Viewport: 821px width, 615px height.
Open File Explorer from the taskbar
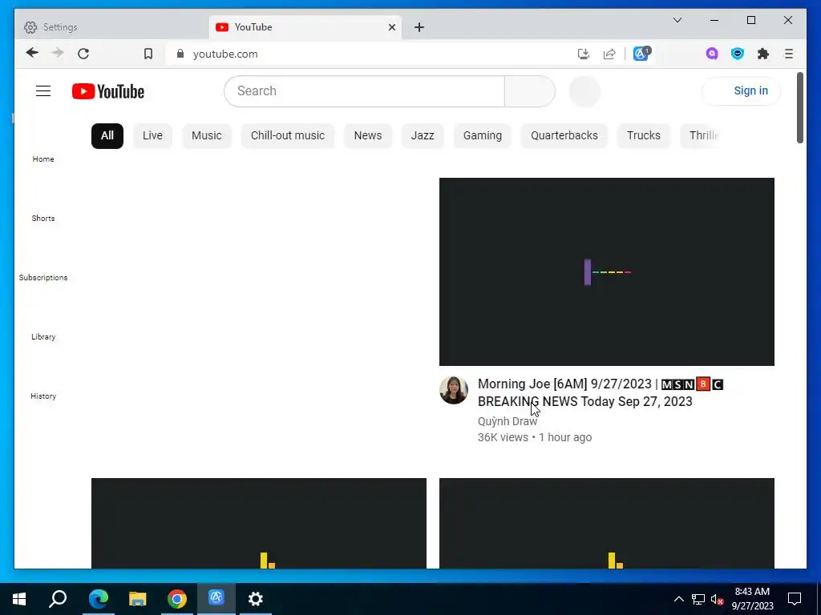tap(137, 599)
